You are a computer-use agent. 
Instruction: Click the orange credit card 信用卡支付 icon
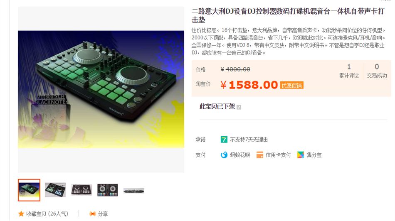(x=260, y=155)
